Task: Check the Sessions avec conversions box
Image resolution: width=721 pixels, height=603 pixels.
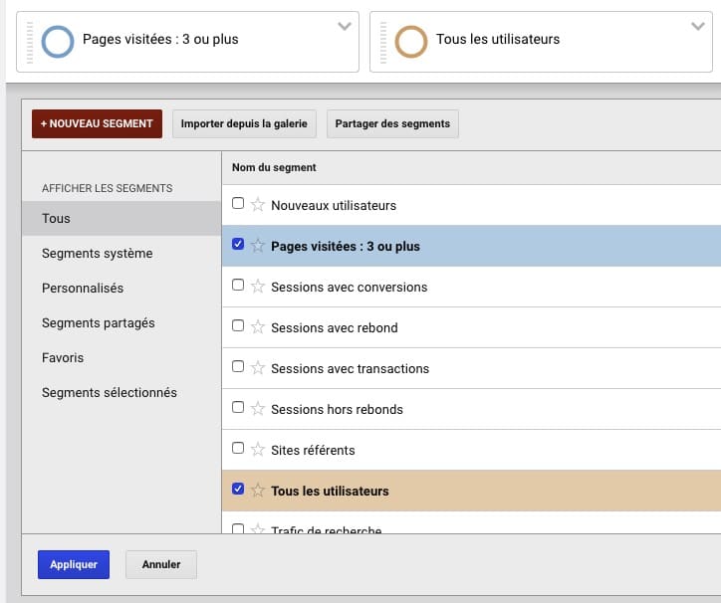Action: [x=238, y=286]
